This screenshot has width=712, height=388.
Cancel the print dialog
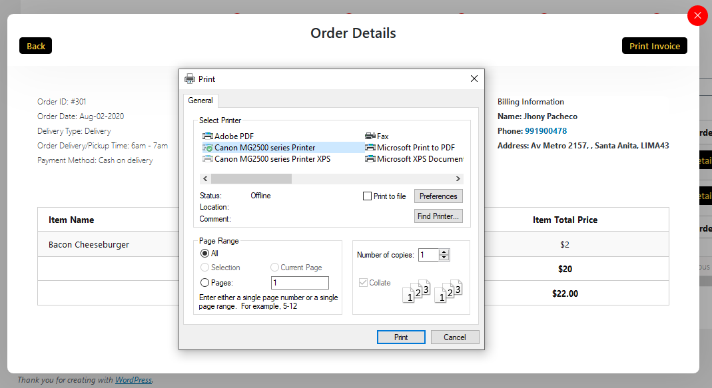click(454, 337)
